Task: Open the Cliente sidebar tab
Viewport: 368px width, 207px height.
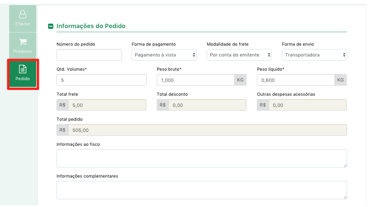Action: click(23, 19)
